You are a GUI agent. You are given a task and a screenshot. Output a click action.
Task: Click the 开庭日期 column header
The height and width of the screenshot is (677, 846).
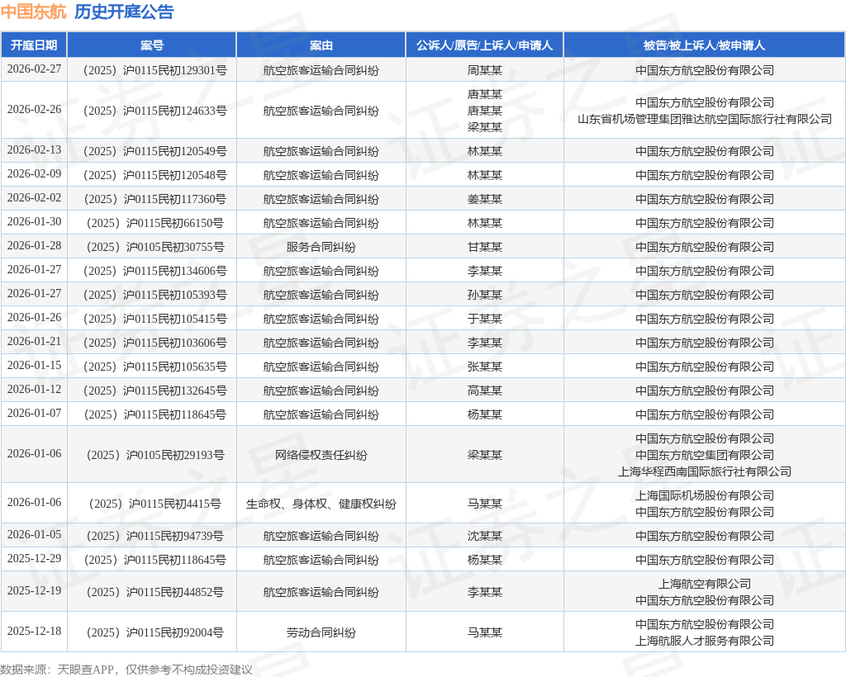pyautogui.click(x=34, y=45)
